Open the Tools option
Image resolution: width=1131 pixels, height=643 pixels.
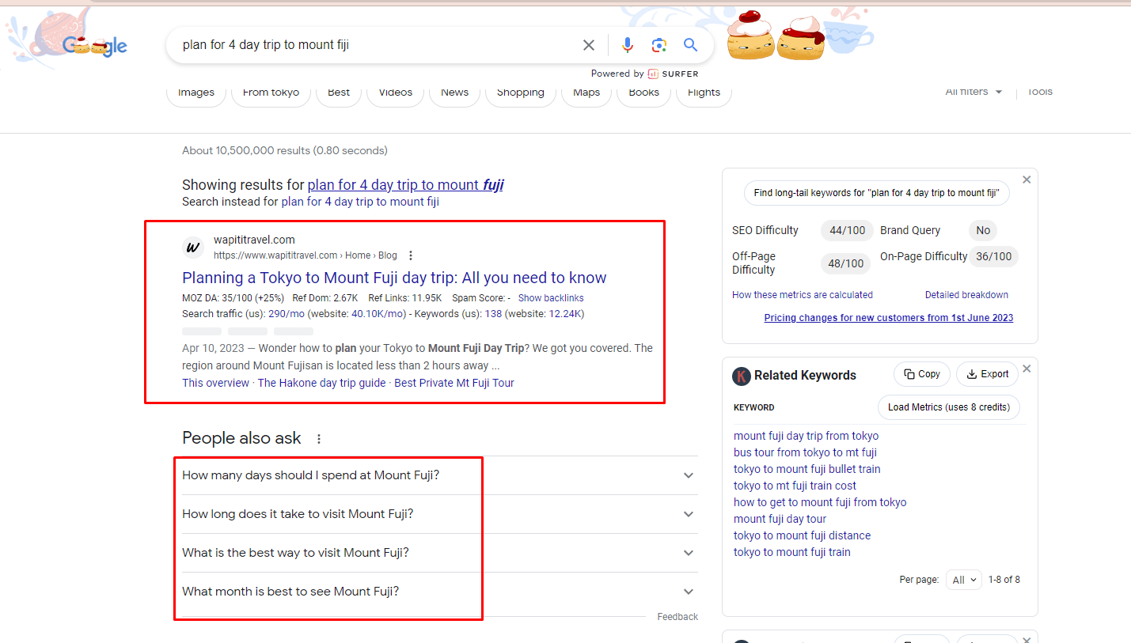[1040, 92]
